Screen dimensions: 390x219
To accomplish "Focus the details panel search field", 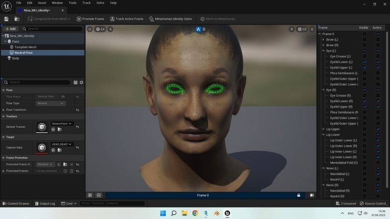I will [37, 82].
